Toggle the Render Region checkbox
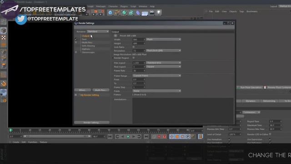 (x=133, y=58)
